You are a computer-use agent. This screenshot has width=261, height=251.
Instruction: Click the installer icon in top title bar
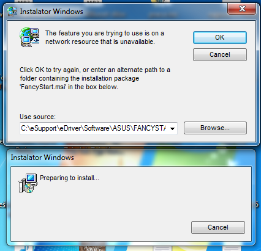coord(12,12)
